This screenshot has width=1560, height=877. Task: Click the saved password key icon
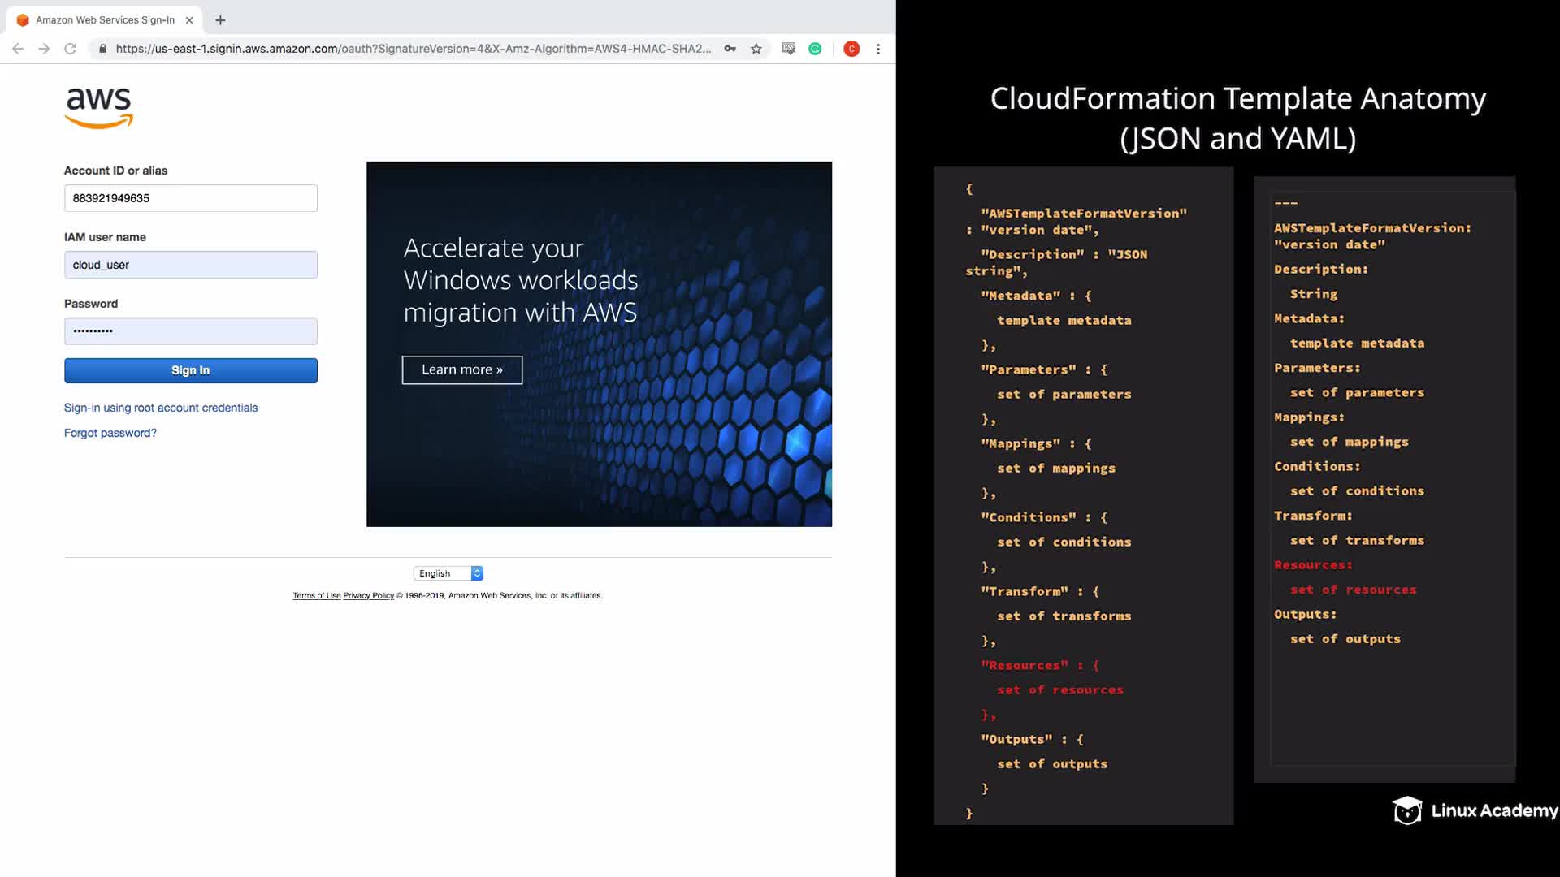click(730, 49)
